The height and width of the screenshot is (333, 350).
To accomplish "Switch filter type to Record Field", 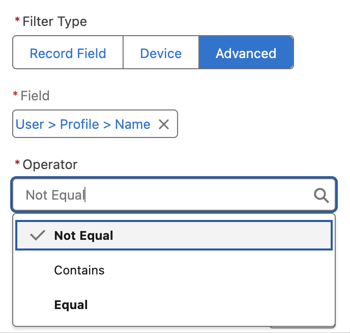I will coord(68,53).
